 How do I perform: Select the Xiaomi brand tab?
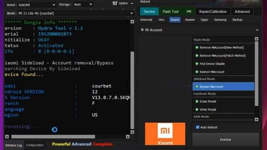click(x=175, y=20)
